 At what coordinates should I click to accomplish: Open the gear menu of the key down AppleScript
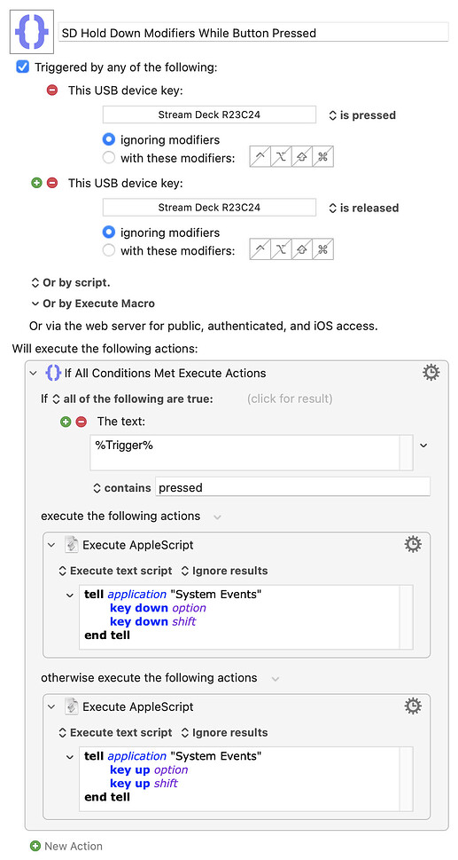coord(413,544)
